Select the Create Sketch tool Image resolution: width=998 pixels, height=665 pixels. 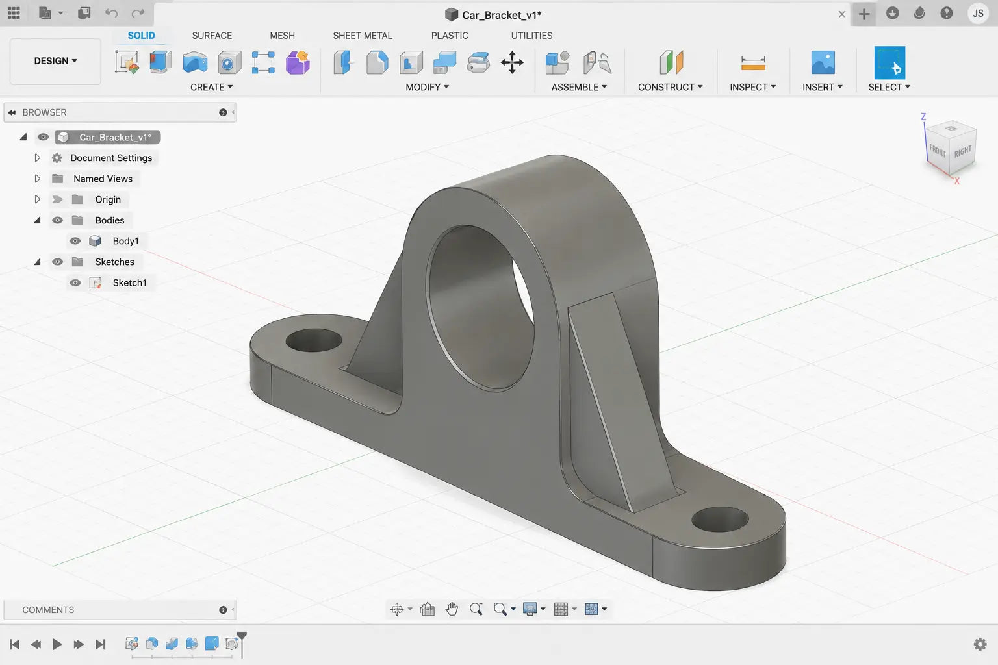[x=127, y=62]
